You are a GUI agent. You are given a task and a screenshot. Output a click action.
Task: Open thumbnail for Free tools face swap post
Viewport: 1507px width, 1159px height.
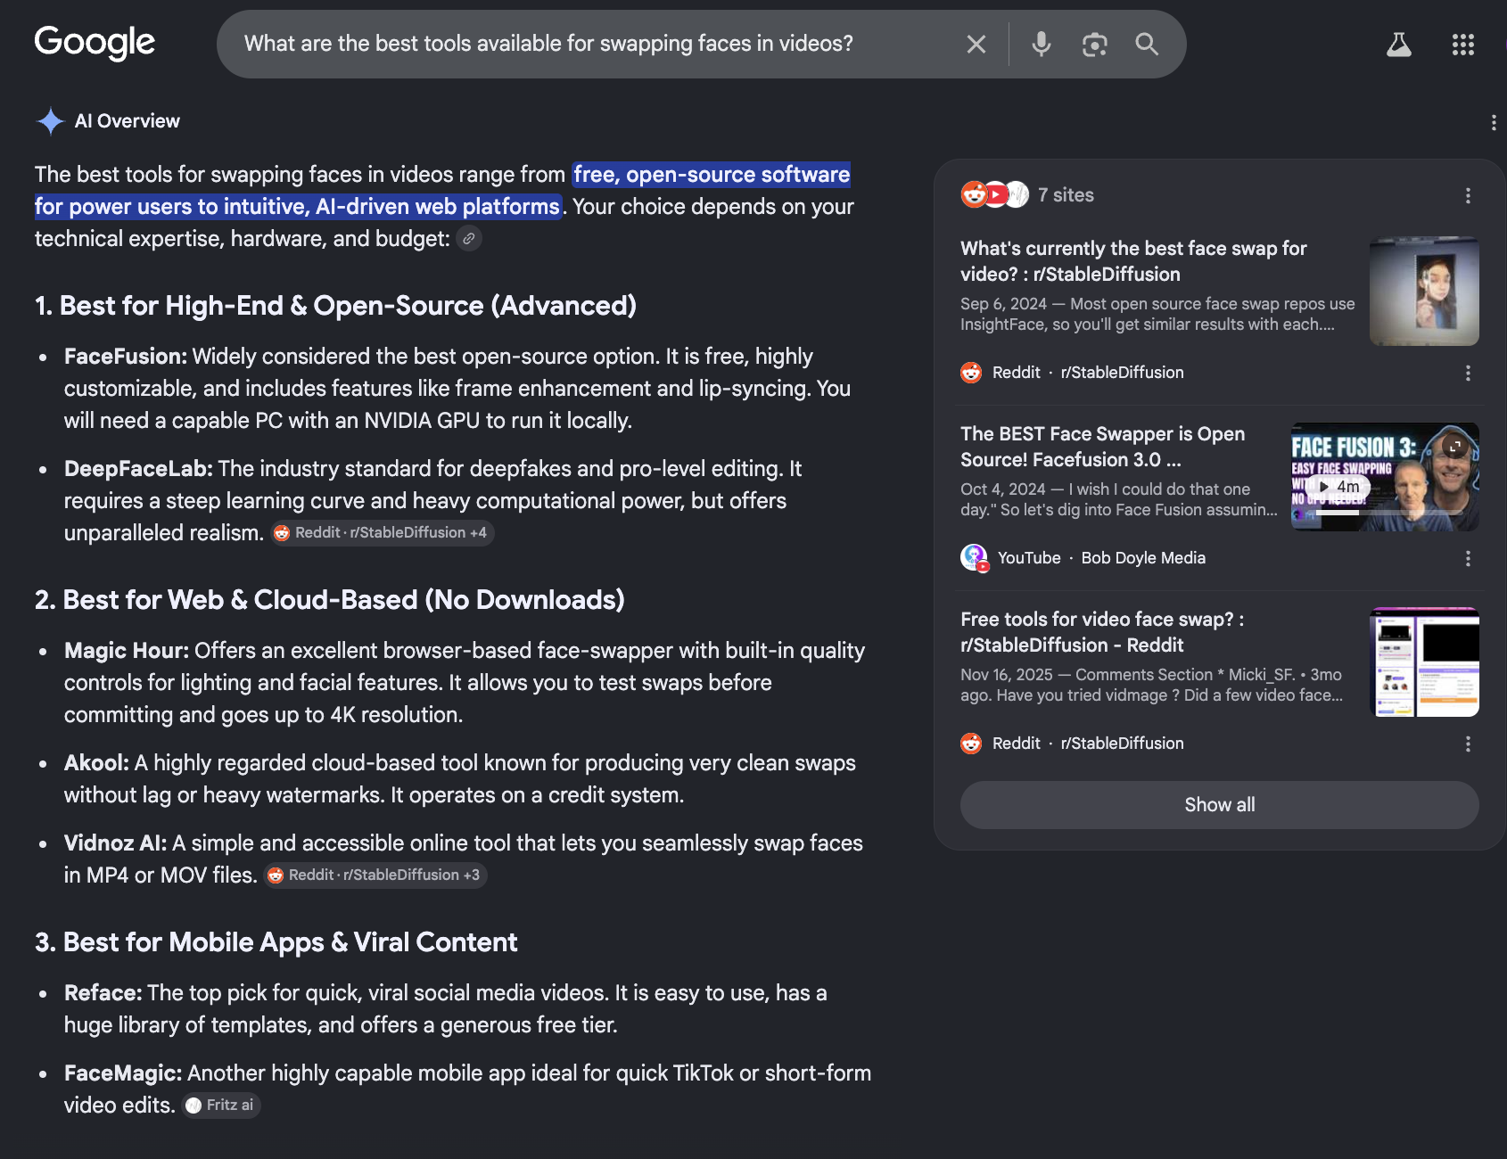(x=1424, y=662)
